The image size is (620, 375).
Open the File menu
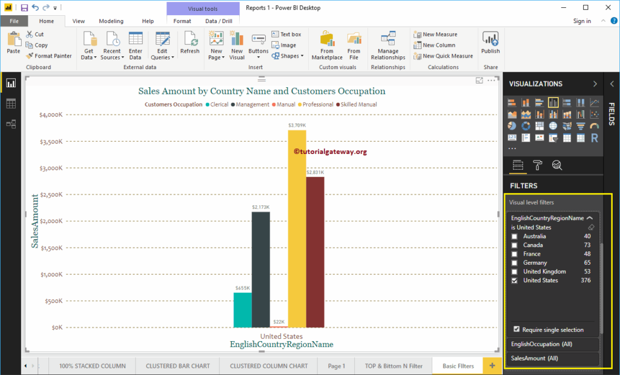coord(15,21)
